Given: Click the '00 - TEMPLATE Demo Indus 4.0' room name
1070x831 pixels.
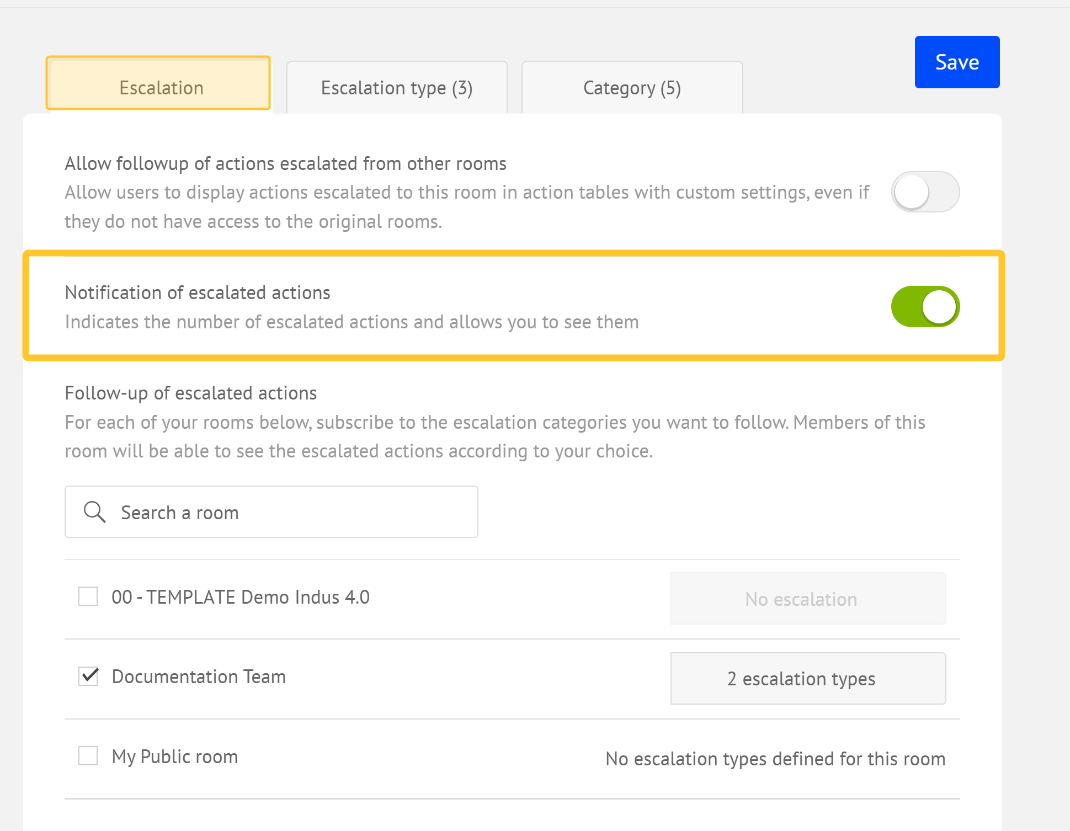Looking at the screenshot, I should [x=241, y=597].
